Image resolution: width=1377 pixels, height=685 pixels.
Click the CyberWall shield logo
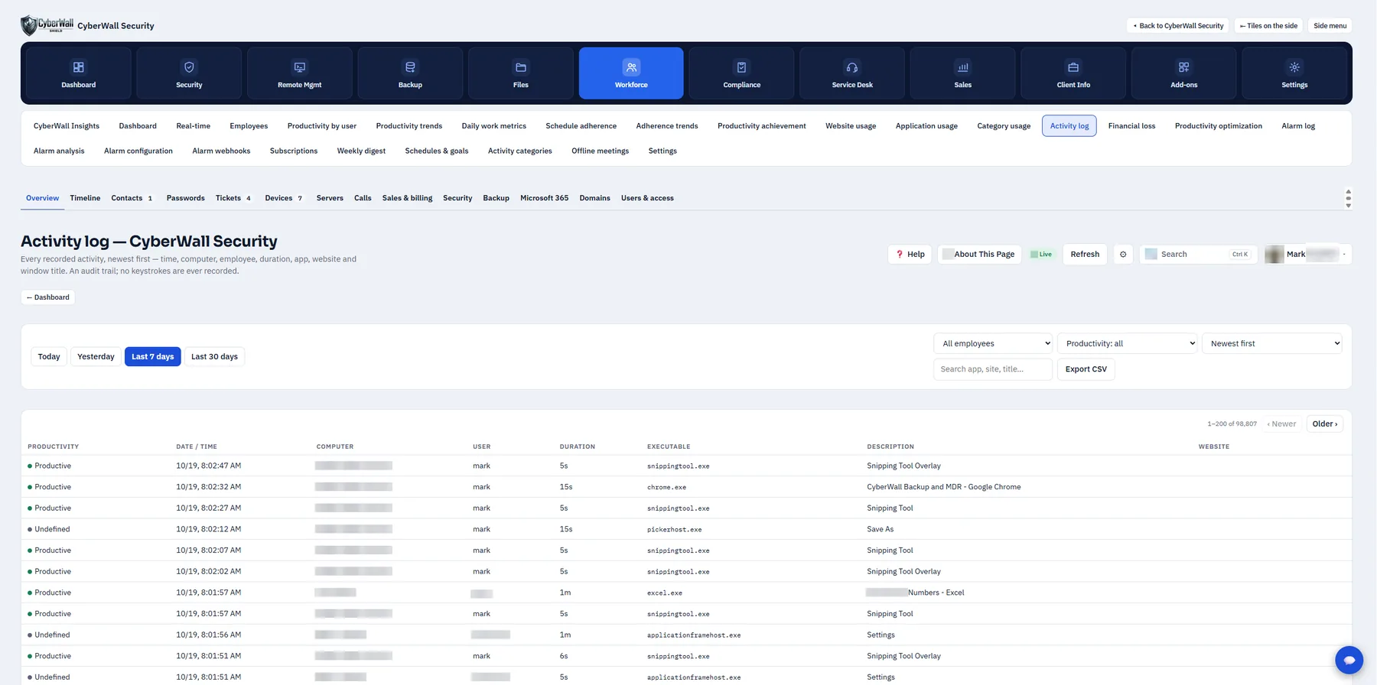[47, 25]
